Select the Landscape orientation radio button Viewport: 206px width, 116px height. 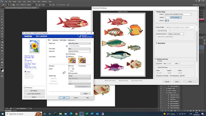coord(78,66)
